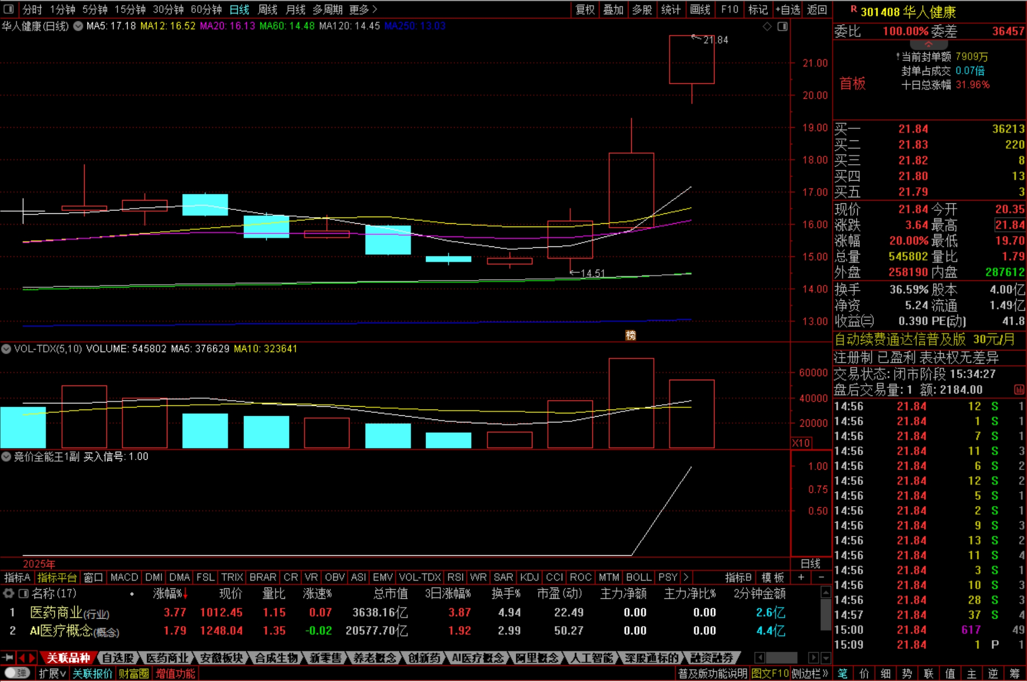Click the +自选 button

click(x=788, y=9)
